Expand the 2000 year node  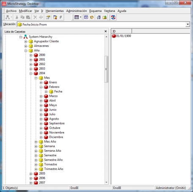click(x=31, y=55)
